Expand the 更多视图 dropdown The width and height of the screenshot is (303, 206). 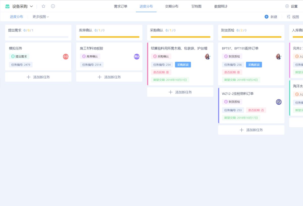coord(41,17)
